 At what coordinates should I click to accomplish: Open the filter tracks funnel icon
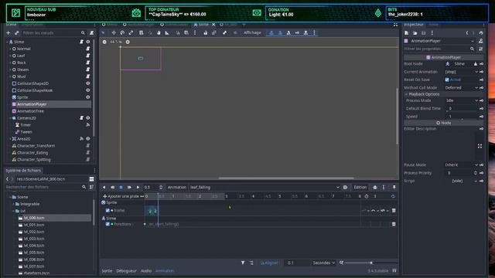[x=243, y=263]
